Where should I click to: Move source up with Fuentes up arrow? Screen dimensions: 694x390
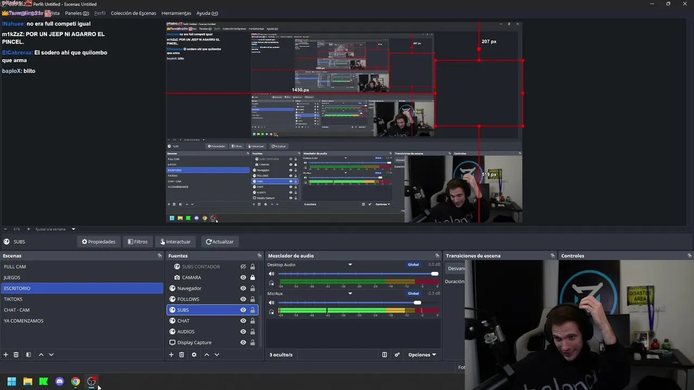coord(207,355)
